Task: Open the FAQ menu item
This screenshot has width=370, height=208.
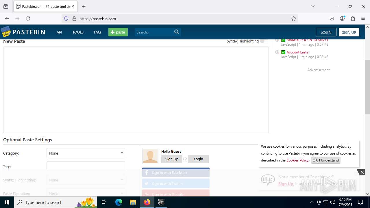Action: 97,32
